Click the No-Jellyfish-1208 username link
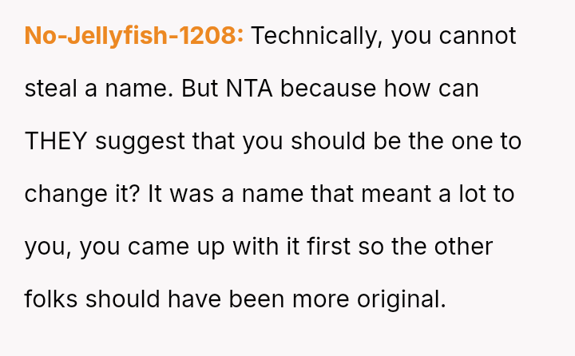Image resolution: width=575 pixels, height=356 pixels. coord(134,36)
